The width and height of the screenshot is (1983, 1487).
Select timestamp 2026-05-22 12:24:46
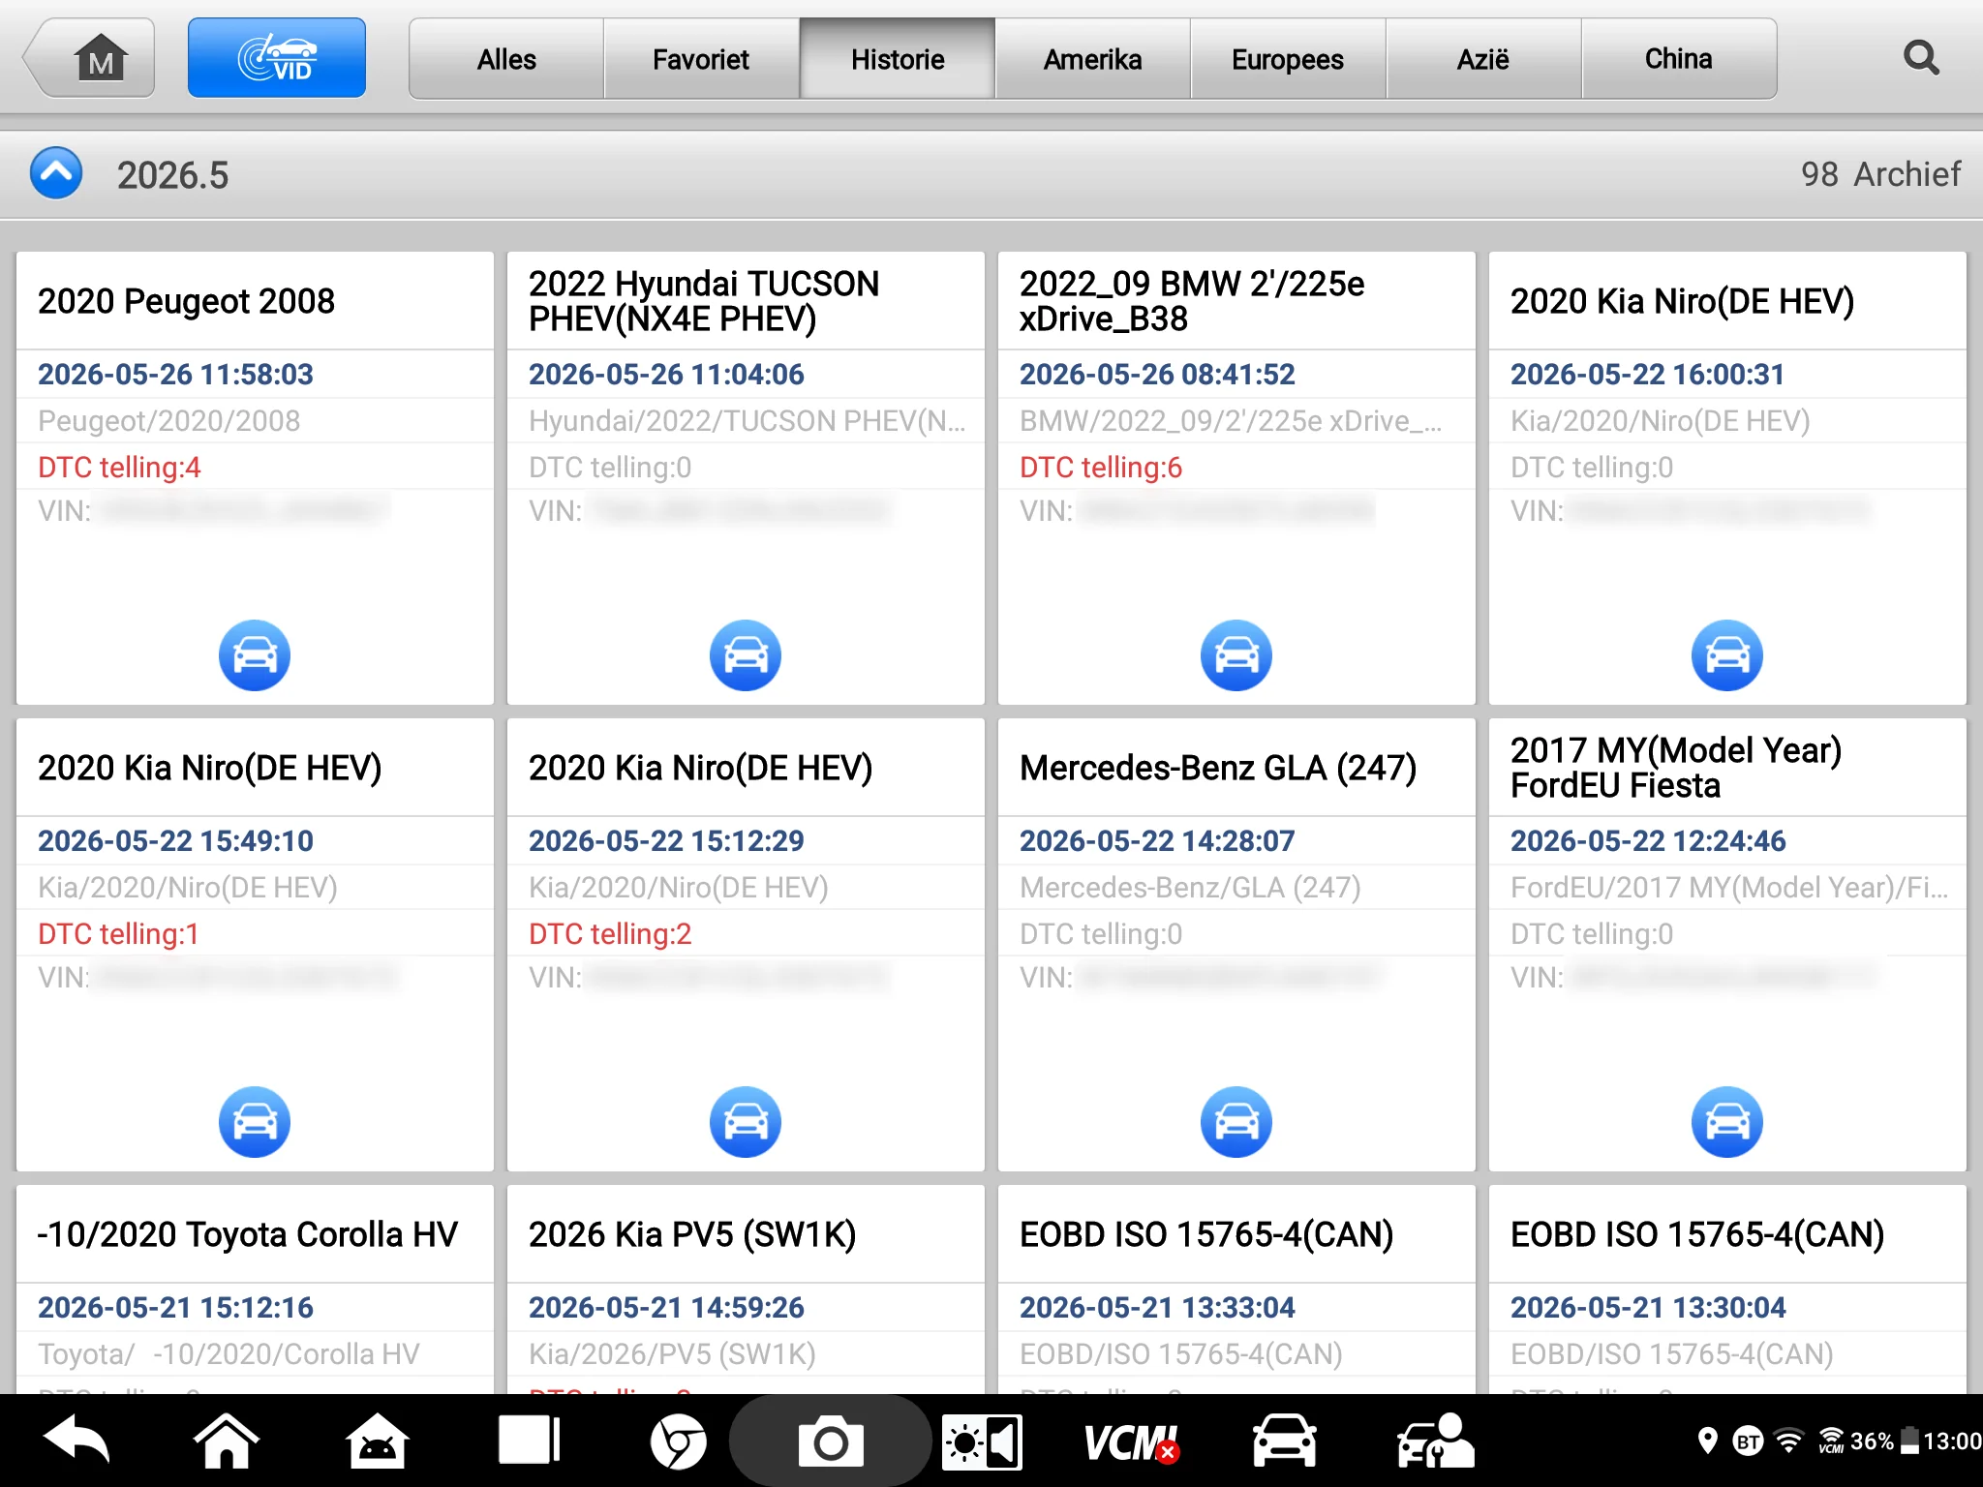[1648, 840]
